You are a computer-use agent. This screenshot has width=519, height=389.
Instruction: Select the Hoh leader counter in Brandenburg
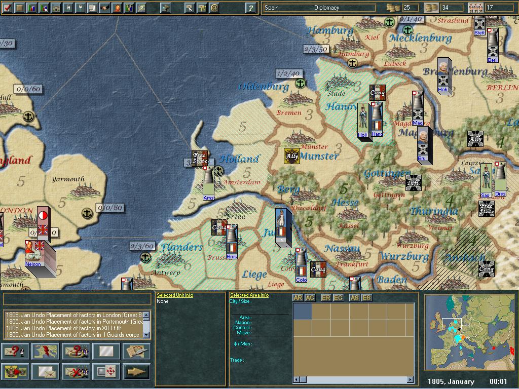pyautogui.click(x=443, y=75)
